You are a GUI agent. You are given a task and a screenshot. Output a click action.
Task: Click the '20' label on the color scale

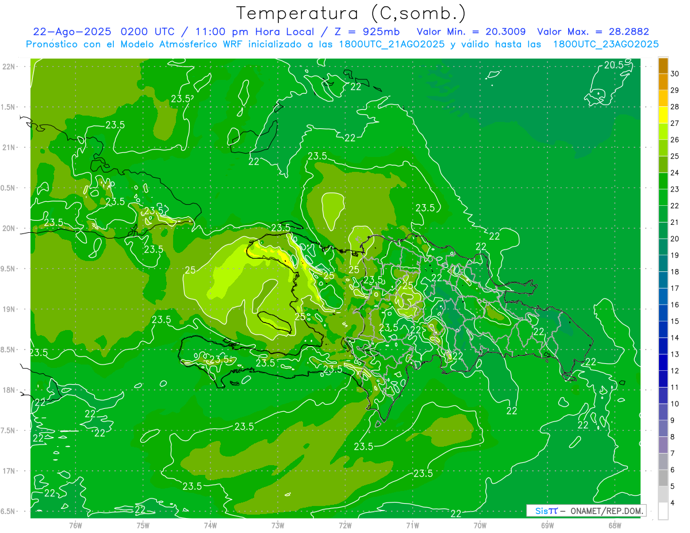[x=675, y=239]
